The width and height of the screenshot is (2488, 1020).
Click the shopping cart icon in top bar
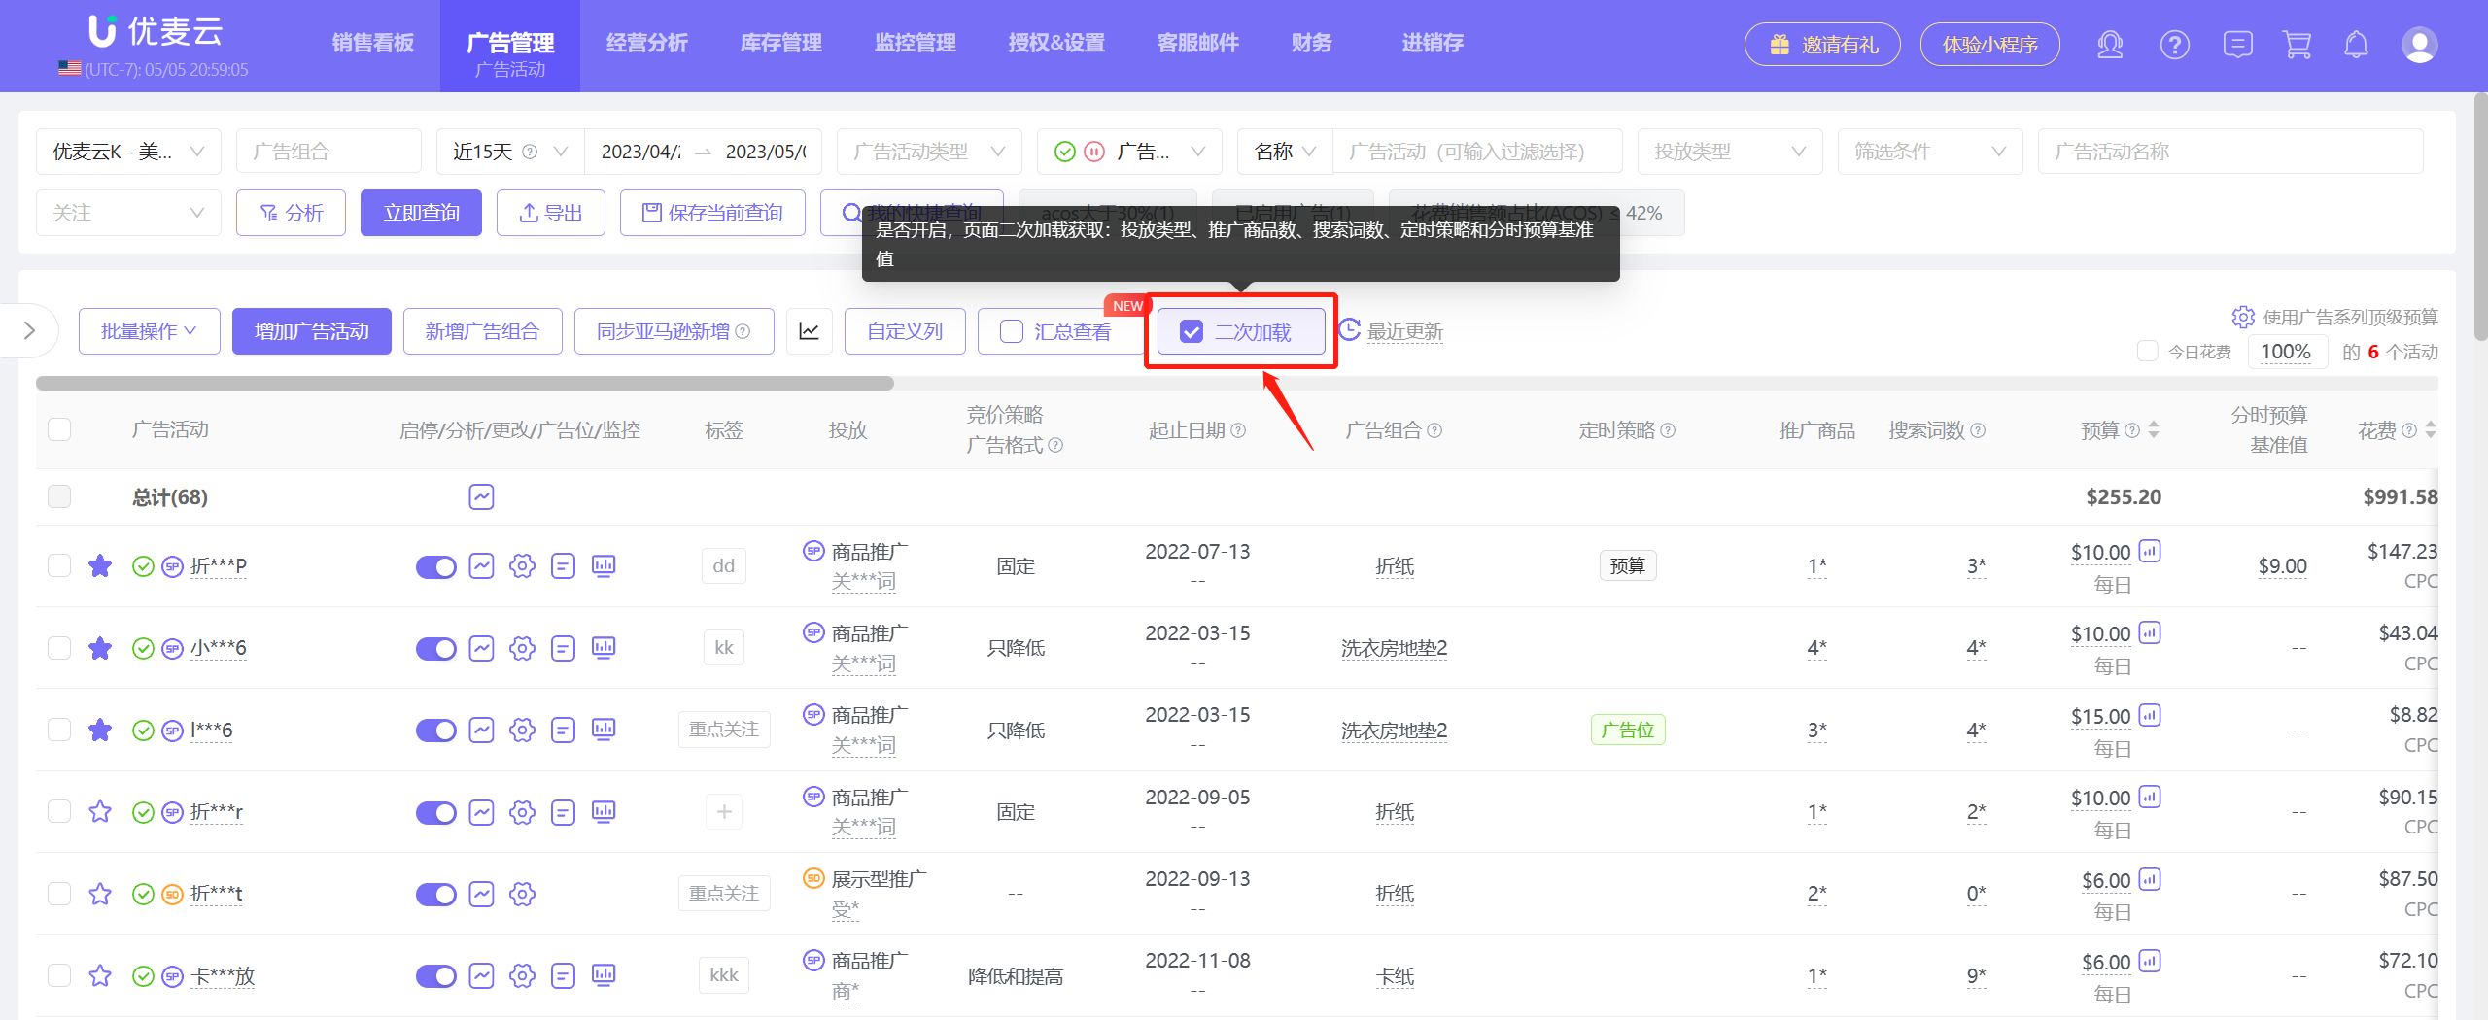(x=2297, y=45)
